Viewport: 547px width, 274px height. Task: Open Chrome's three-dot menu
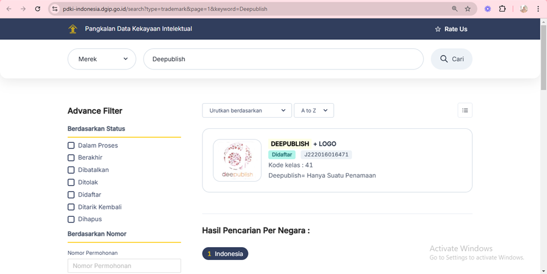[538, 9]
